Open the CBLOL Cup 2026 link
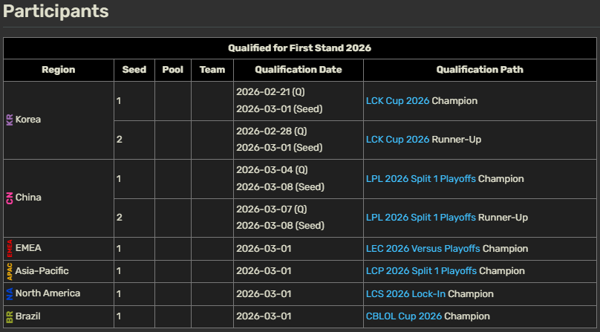The height and width of the screenshot is (332, 600). [x=403, y=316]
